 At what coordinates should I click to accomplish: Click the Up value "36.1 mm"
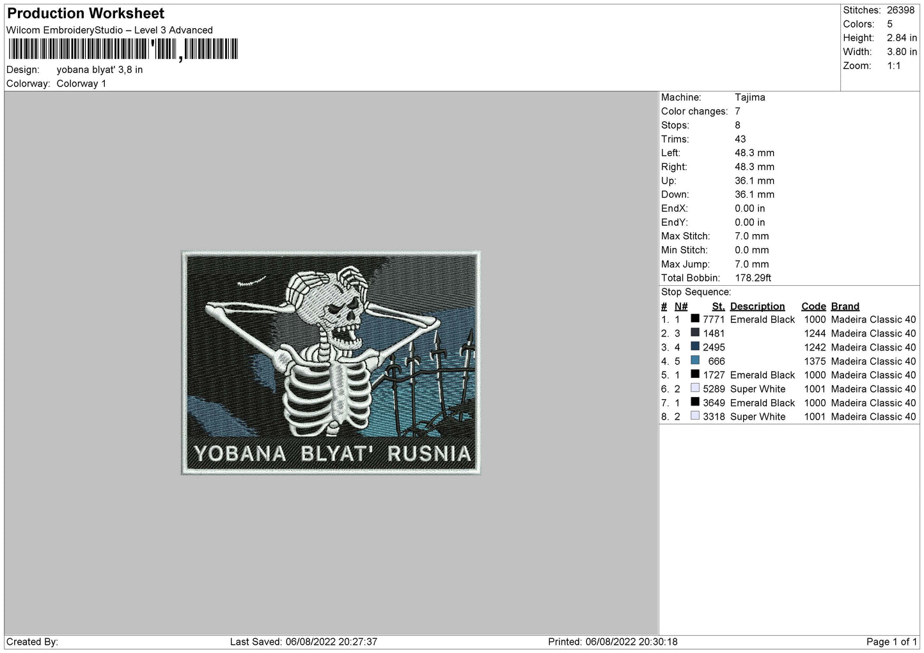coord(755,181)
